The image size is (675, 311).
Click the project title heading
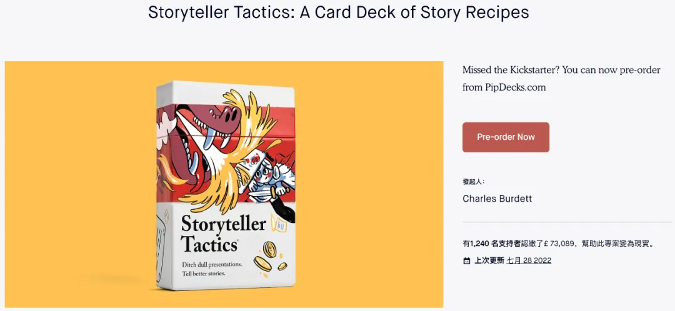tap(338, 12)
